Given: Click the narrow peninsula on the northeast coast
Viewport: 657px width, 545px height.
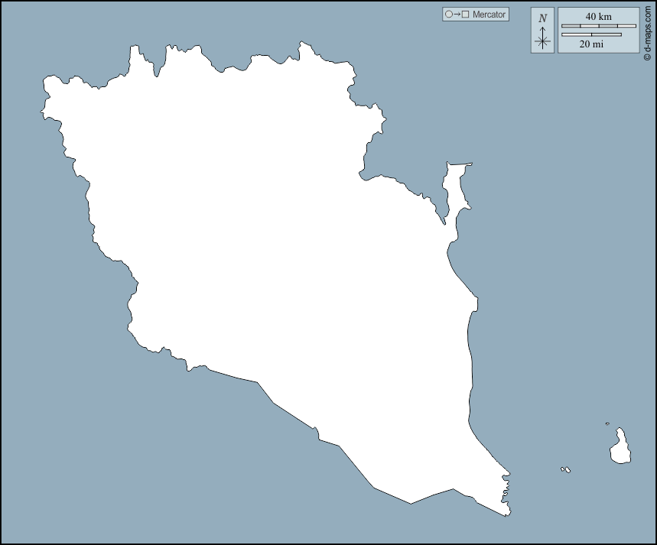Looking at the screenshot, I should 455,187.
